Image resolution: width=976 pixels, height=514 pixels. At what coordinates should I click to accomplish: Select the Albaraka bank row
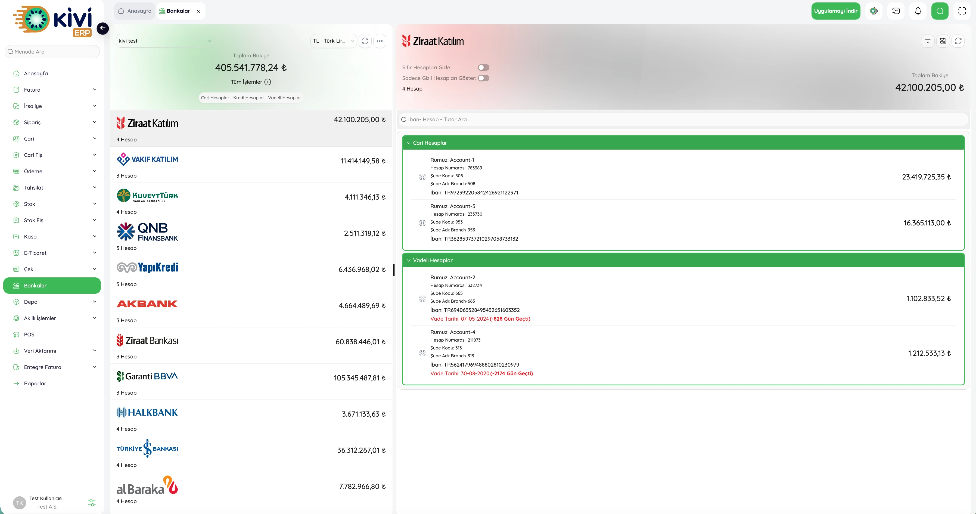[251, 491]
